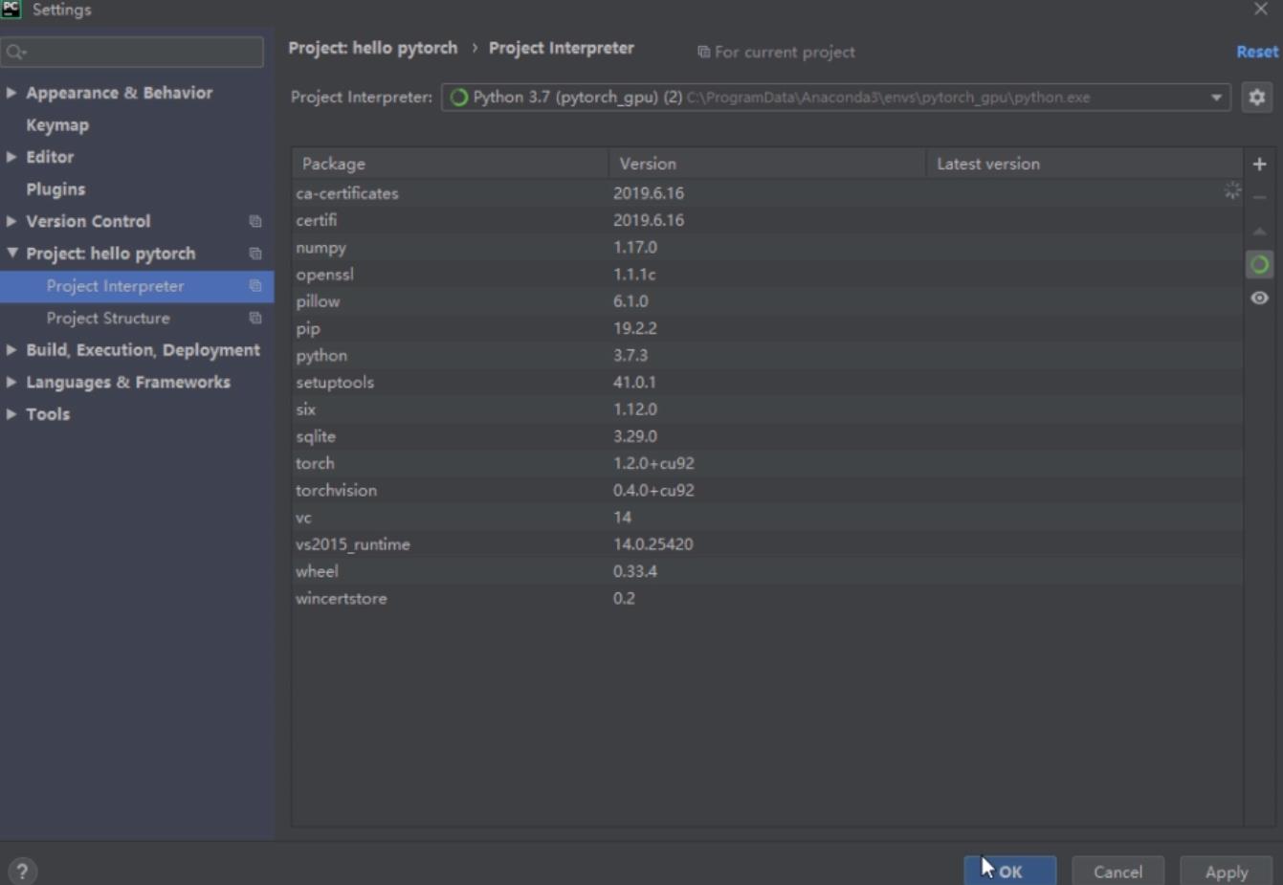
Task: Click the help question mark icon
Action: coord(22,871)
